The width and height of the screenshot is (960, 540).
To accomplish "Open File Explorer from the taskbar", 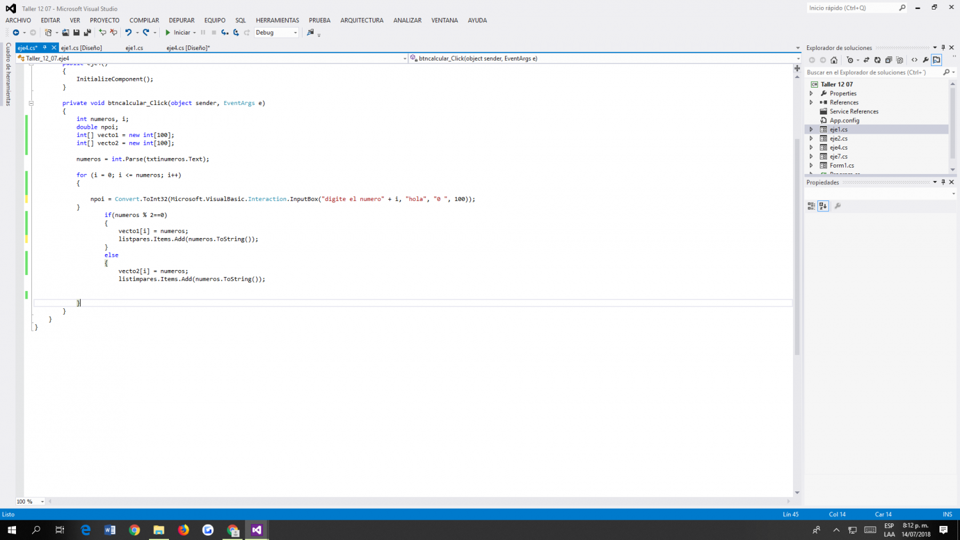I will pos(159,530).
